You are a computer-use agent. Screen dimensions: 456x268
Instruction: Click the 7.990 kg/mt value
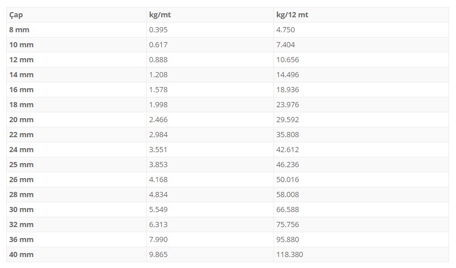pyautogui.click(x=158, y=240)
